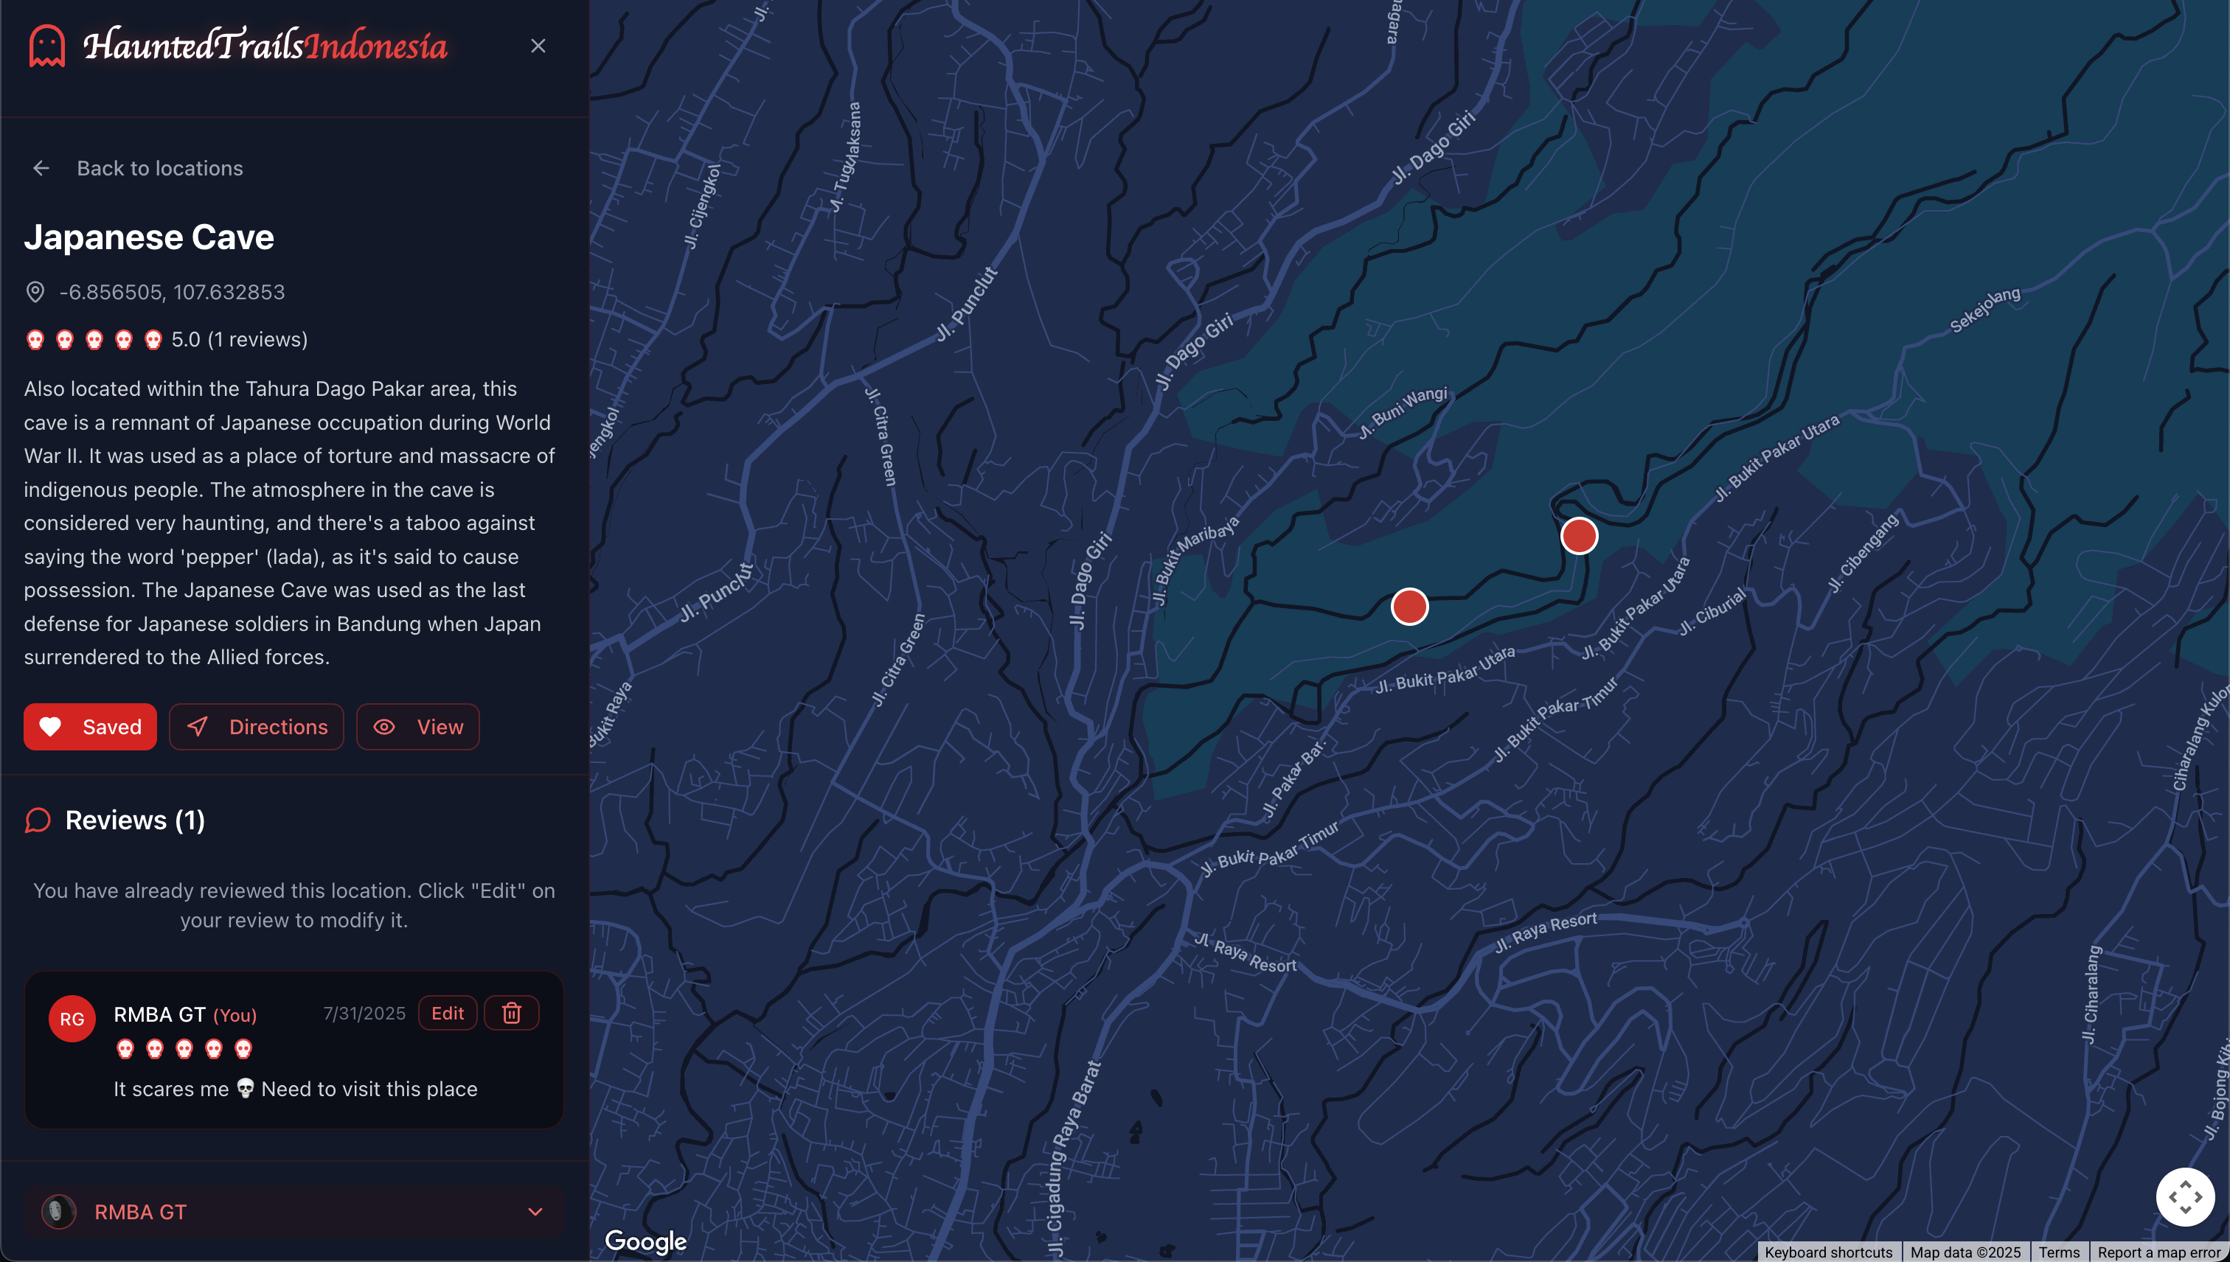
Task: Go Back to locations list
Action: coord(159,168)
